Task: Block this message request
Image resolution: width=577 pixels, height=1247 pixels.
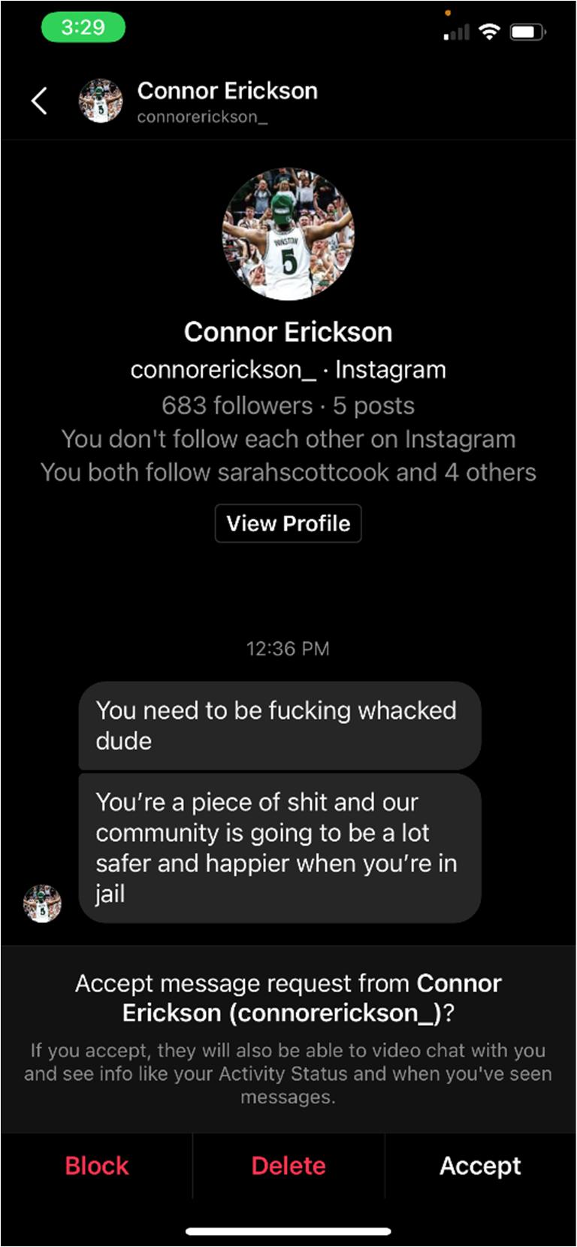Action: click(97, 1166)
